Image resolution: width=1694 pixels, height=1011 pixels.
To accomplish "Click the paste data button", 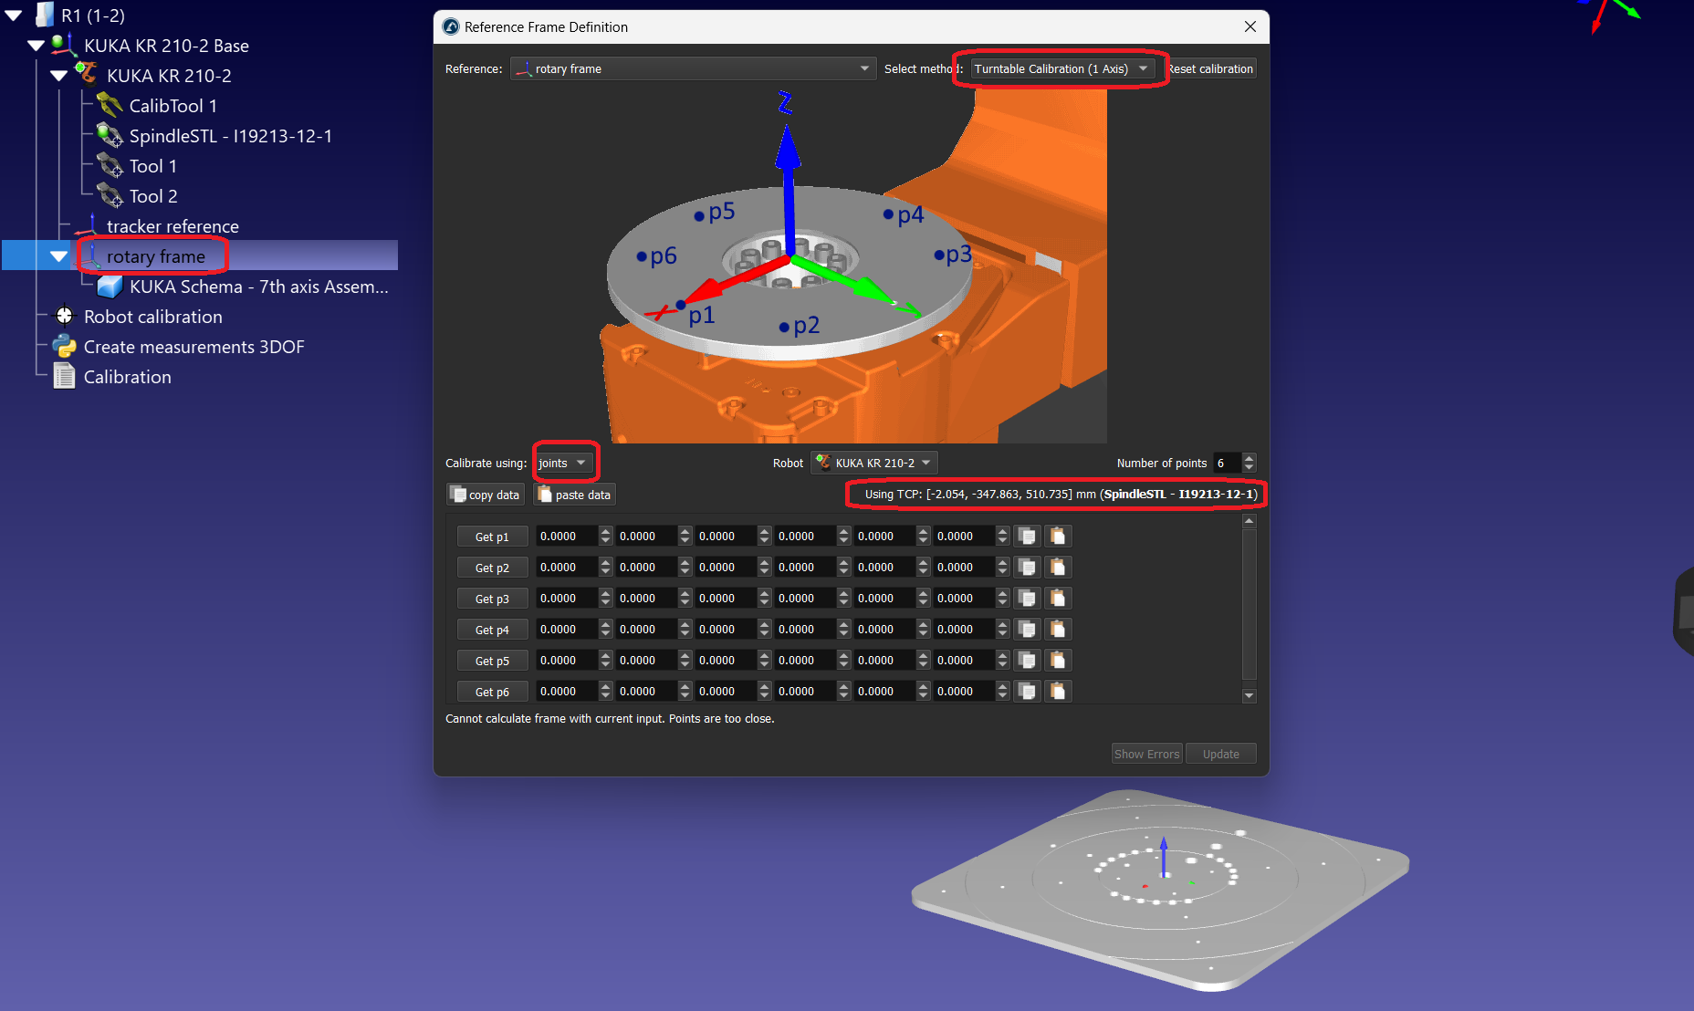I will 574,495.
